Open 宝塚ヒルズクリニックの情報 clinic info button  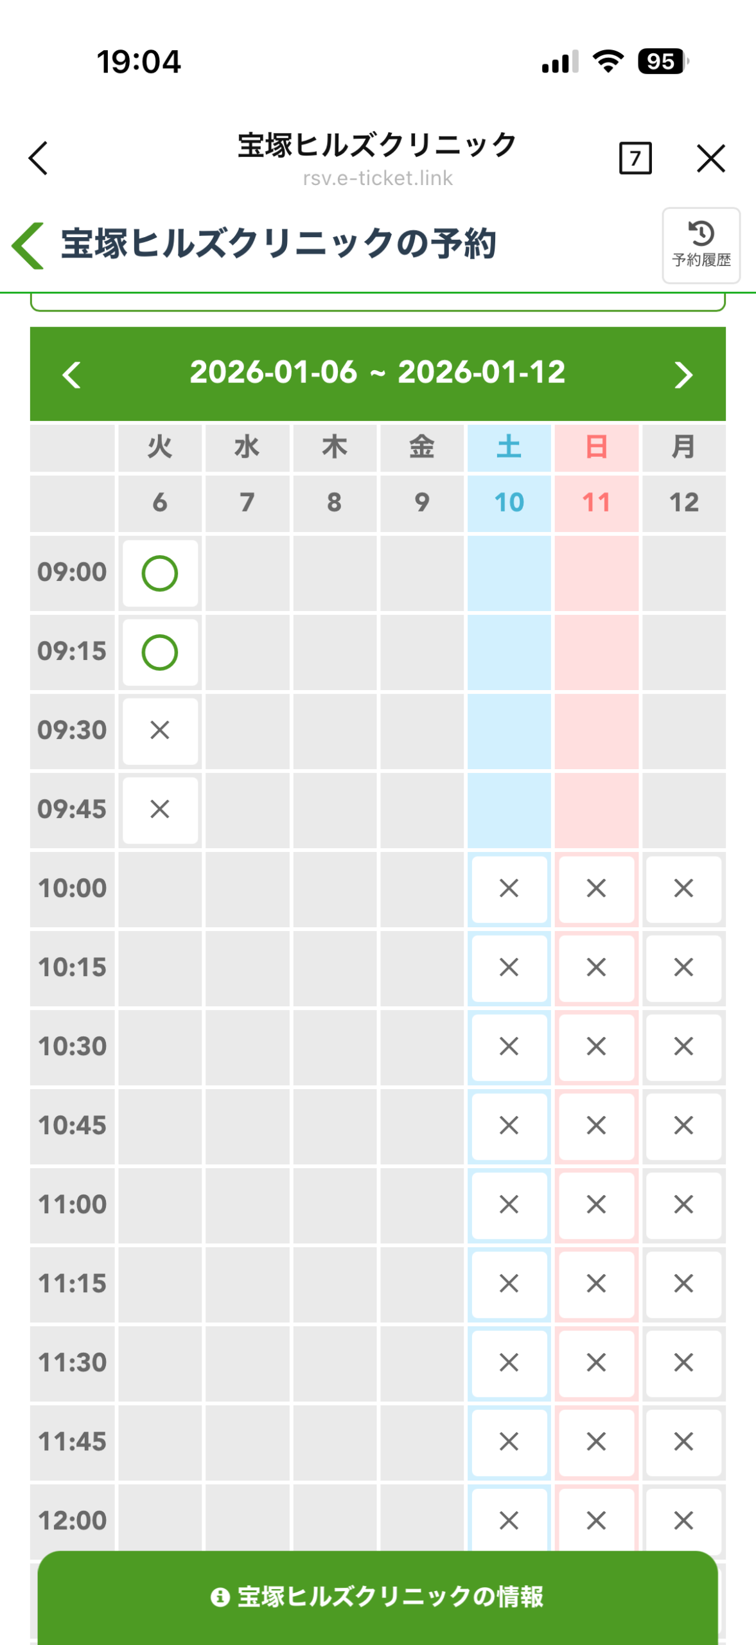tap(378, 1597)
